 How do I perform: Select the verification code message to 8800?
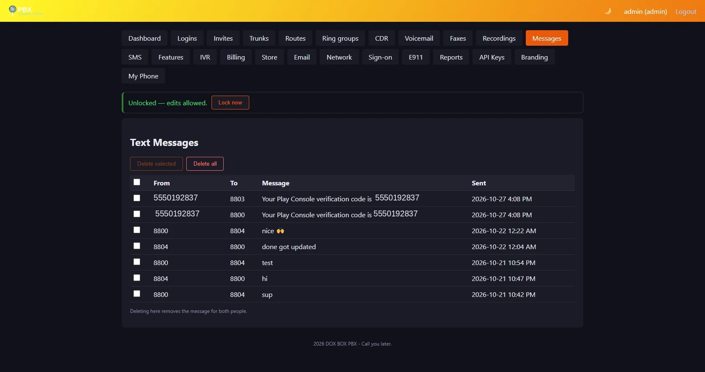click(137, 214)
